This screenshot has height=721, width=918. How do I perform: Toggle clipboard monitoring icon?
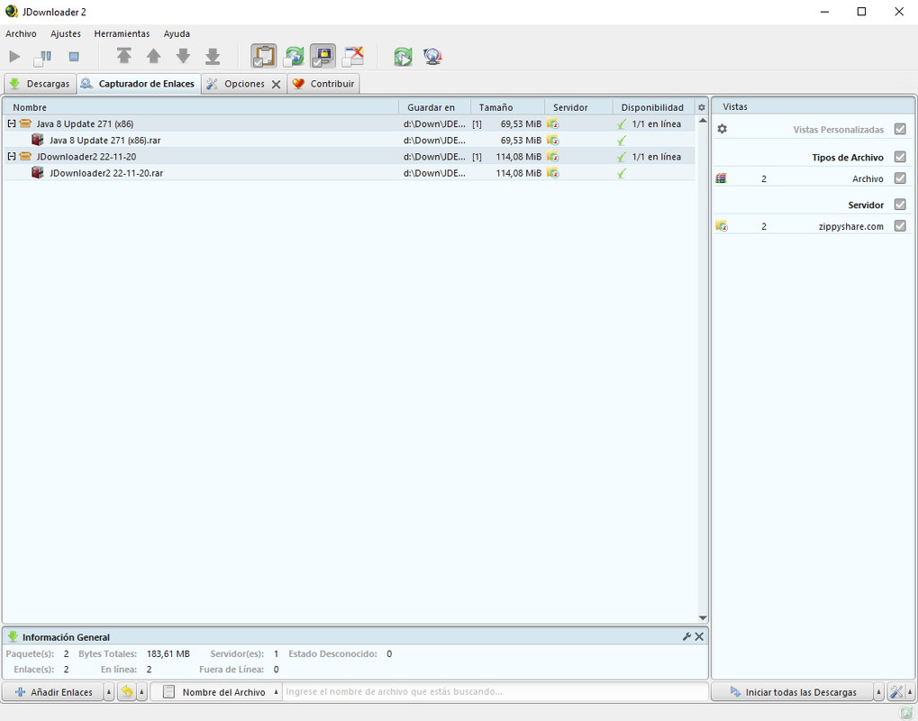point(264,56)
